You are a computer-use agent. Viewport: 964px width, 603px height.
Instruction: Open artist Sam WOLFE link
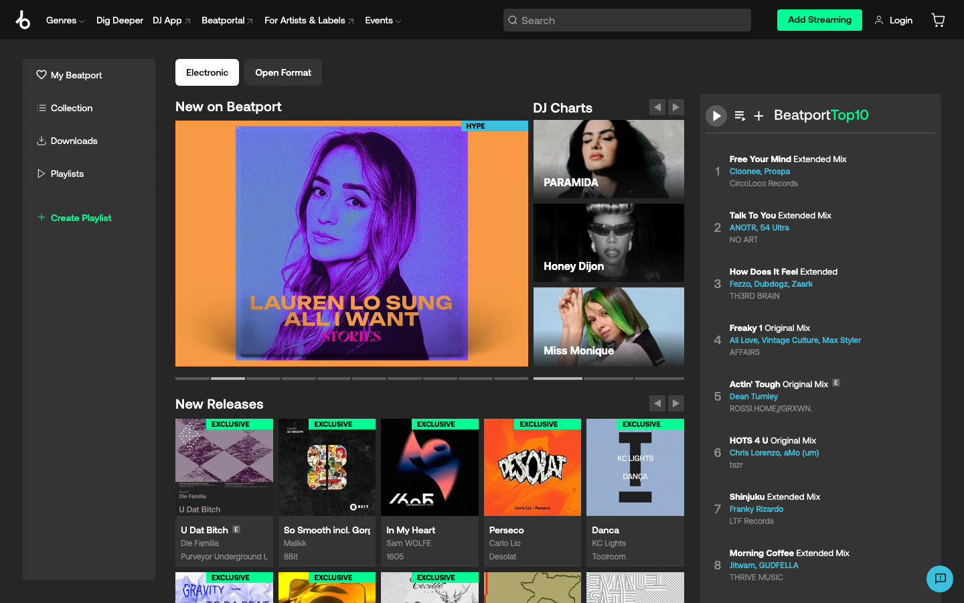pos(408,543)
